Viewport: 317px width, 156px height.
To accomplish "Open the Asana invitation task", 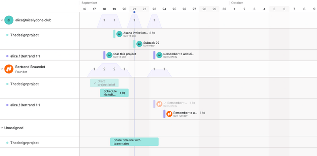I will click(136, 33).
